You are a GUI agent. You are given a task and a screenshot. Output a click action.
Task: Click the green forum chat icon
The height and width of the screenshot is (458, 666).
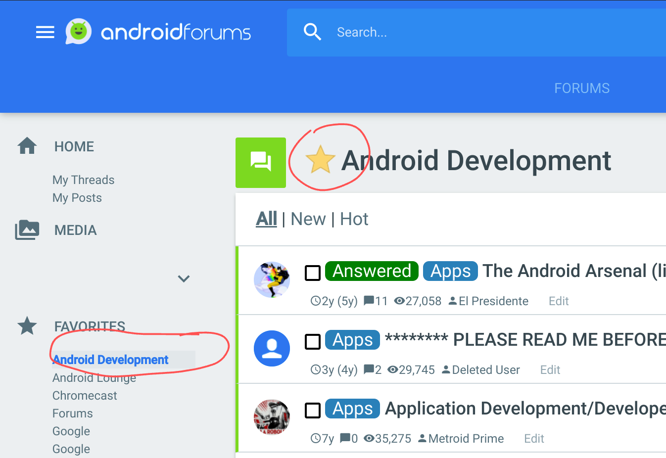261,162
